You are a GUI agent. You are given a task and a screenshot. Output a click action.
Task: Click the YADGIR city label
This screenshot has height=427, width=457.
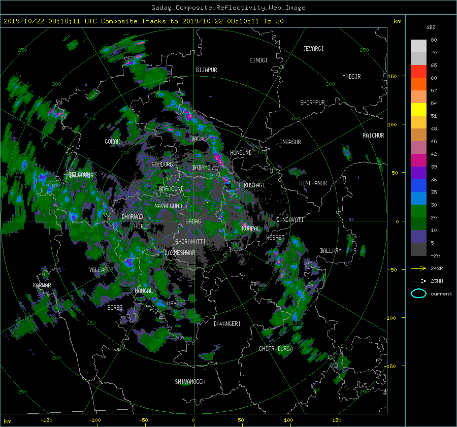point(351,77)
